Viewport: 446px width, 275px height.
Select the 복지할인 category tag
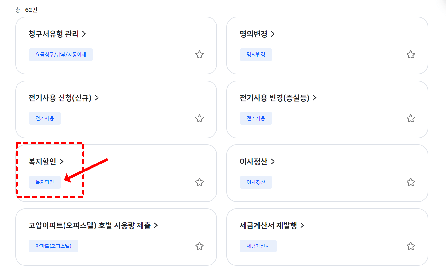tap(44, 182)
